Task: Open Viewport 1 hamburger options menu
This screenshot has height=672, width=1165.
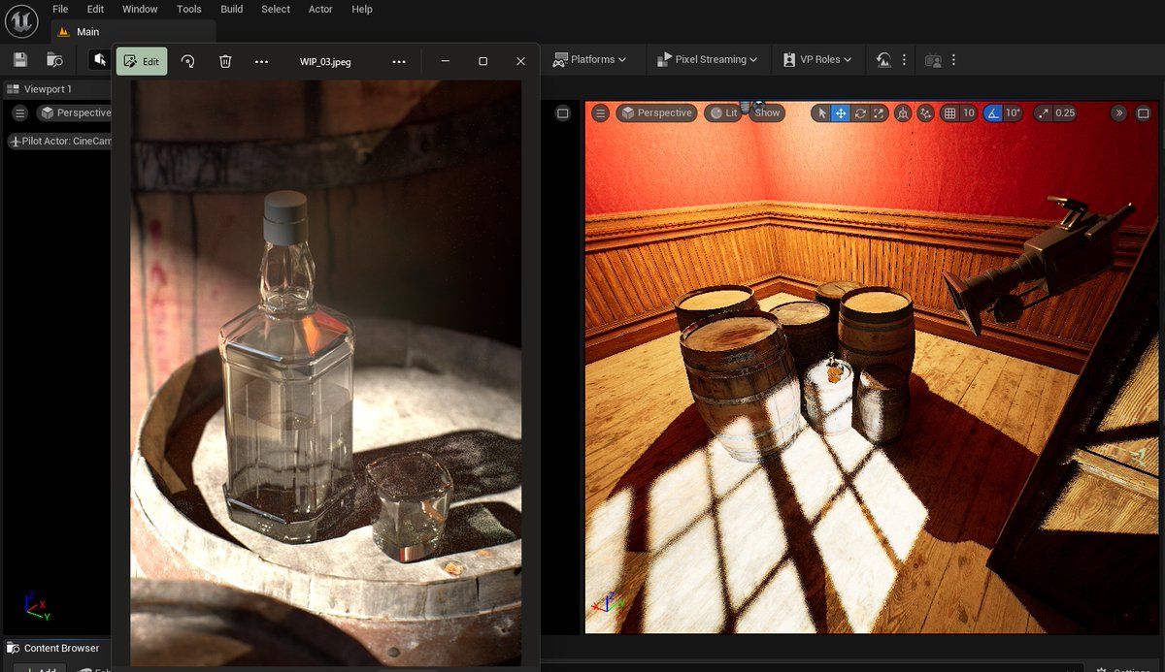Action: click(x=19, y=113)
